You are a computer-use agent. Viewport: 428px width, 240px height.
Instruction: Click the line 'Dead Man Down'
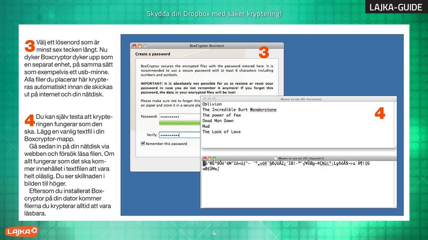[x=218, y=121]
